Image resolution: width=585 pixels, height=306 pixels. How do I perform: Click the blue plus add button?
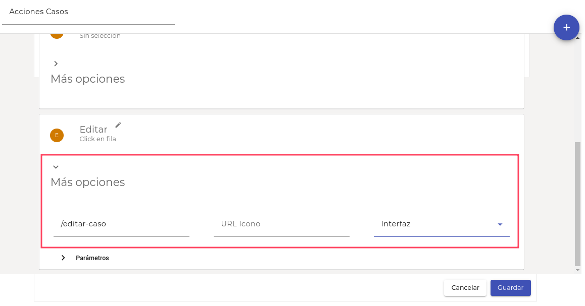tap(566, 27)
